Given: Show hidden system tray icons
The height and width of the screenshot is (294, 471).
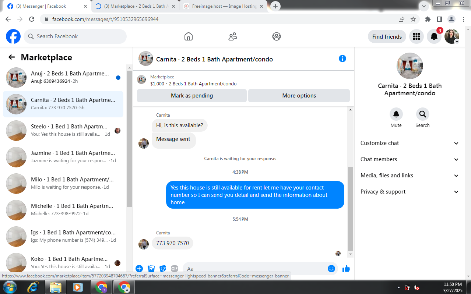Looking at the screenshot, I should pyautogui.click(x=398, y=287).
